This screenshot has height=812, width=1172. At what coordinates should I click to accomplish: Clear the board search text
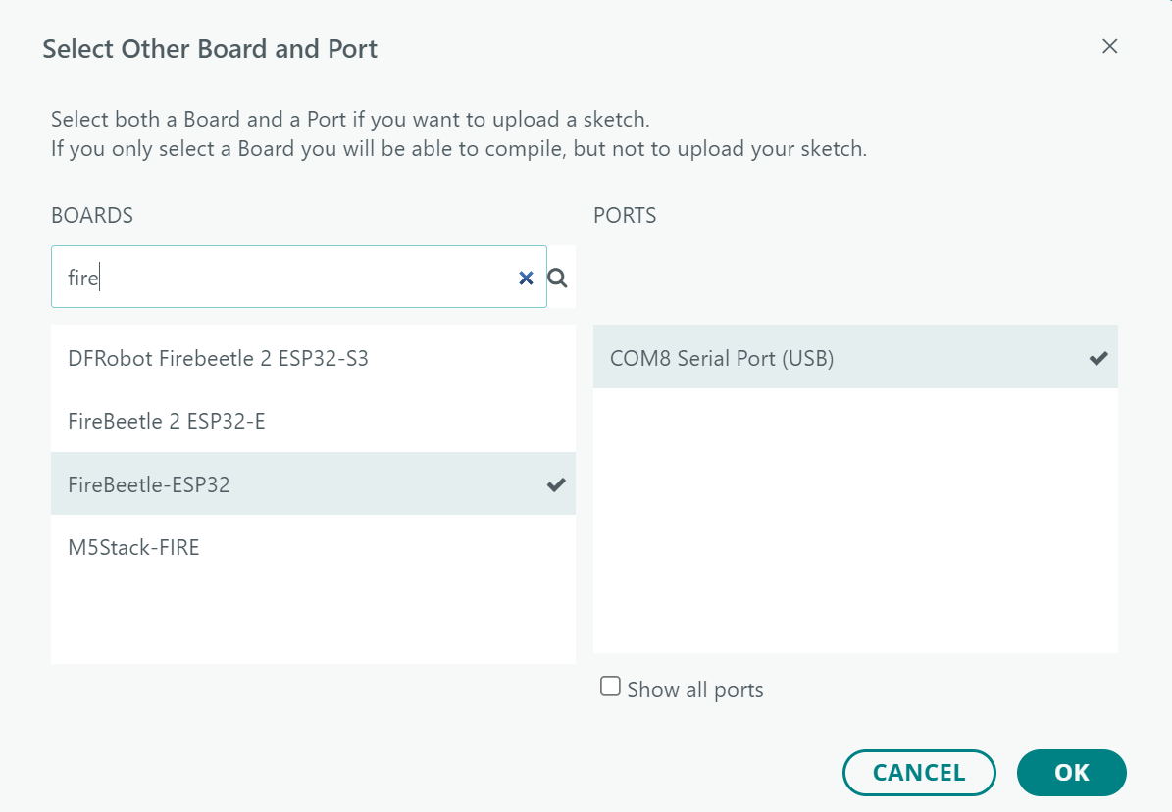[526, 279]
